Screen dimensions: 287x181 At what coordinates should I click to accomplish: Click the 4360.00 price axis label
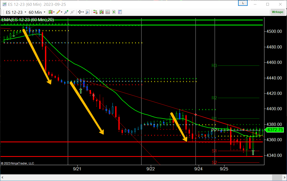(274, 140)
